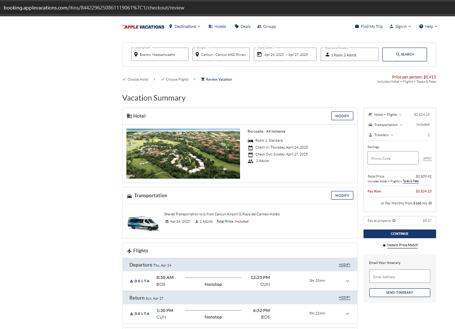Open the Destinations dropdown menu

[185, 27]
